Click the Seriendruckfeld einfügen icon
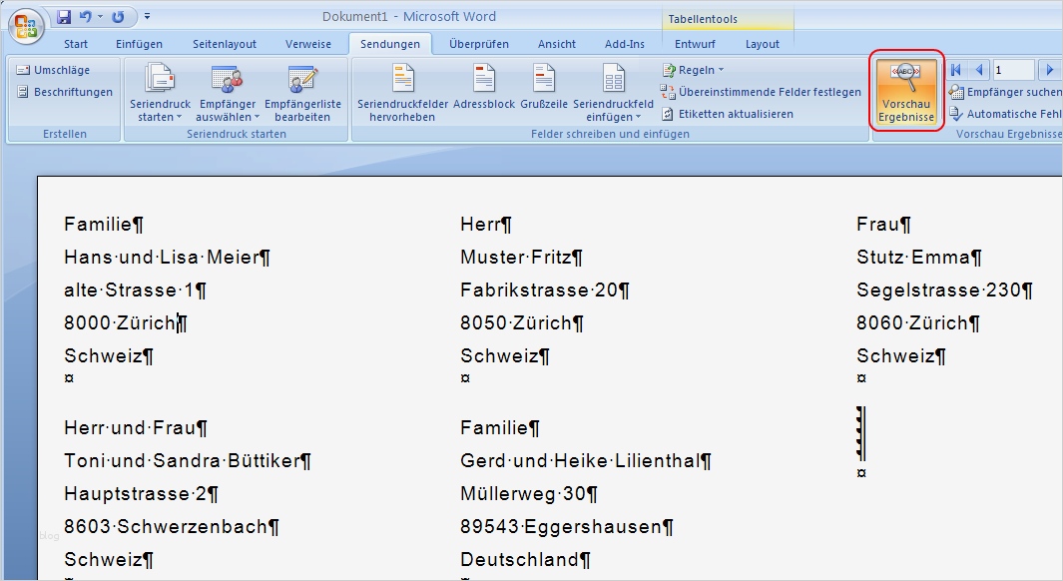 614,79
